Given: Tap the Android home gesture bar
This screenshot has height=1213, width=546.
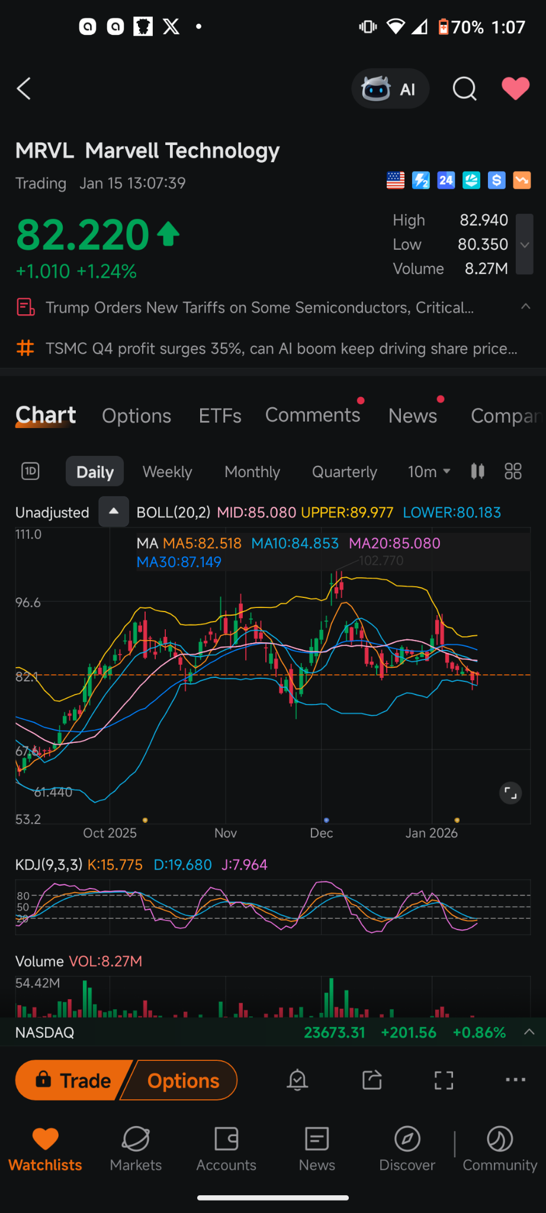Looking at the screenshot, I should [273, 1198].
